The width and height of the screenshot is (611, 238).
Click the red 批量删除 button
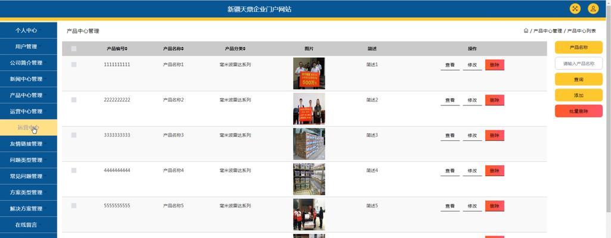coord(579,111)
